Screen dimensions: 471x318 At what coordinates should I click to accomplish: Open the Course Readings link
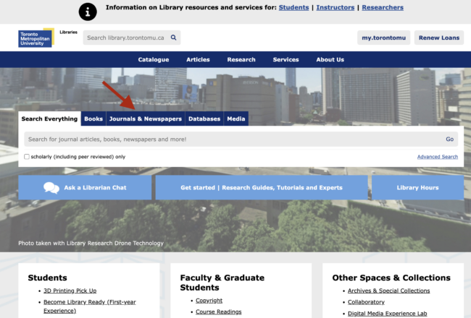click(x=218, y=311)
